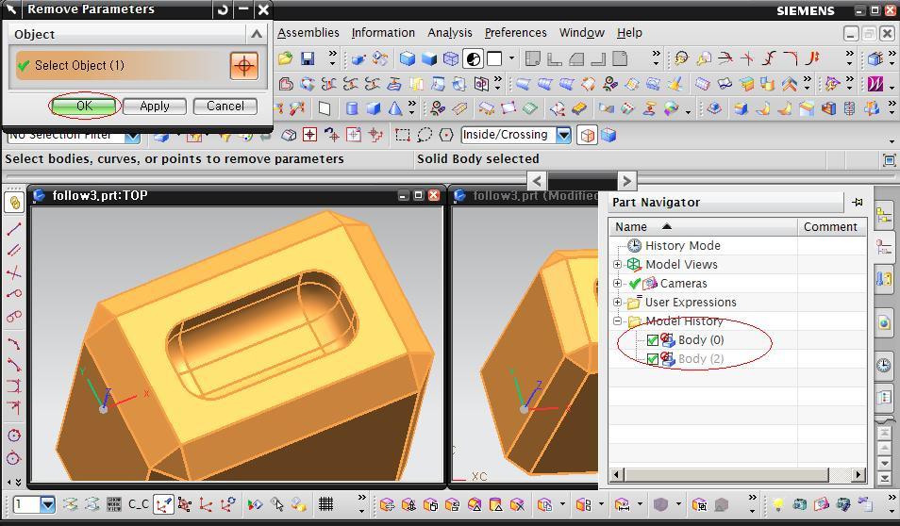Open the work layer dropdown showing 1
Image resolution: width=900 pixels, height=526 pixels.
tap(47, 504)
